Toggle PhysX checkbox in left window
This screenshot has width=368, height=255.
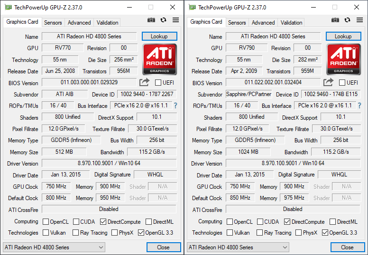click(115, 232)
